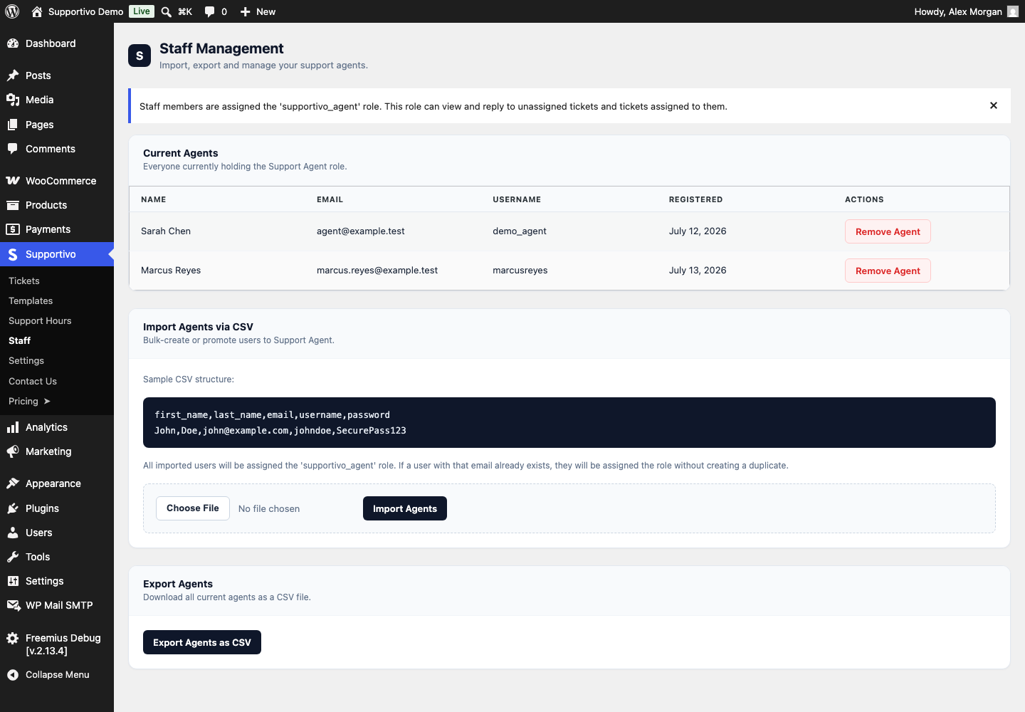Click the Comments bubble icon in sidebar
This screenshot has height=712, width=1025.
coord(13,149)
